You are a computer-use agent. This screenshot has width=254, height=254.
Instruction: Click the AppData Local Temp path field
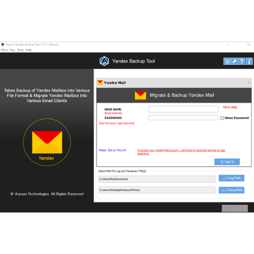click(157, 190)
